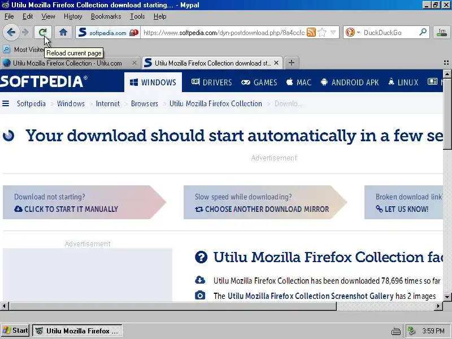452x339 pixels.
Task: Go back with the Back arrow button
Action: pyautogui.click(x=11, y=32)
